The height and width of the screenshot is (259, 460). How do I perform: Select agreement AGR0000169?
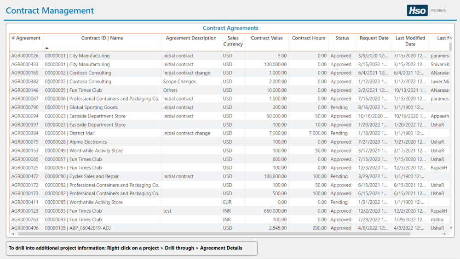pos(25,73)
